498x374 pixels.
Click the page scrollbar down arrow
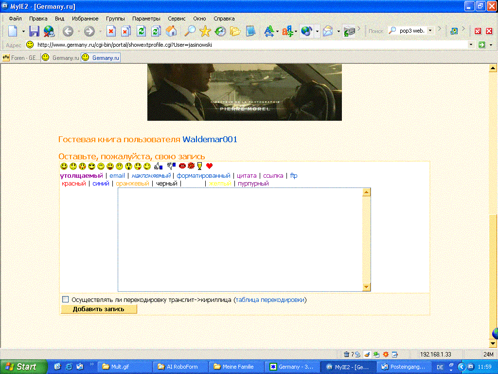(493, 343)
